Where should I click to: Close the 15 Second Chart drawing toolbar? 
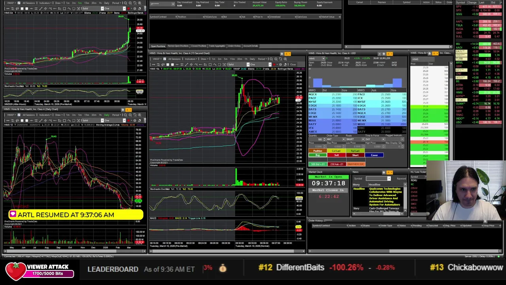[293, 65]
